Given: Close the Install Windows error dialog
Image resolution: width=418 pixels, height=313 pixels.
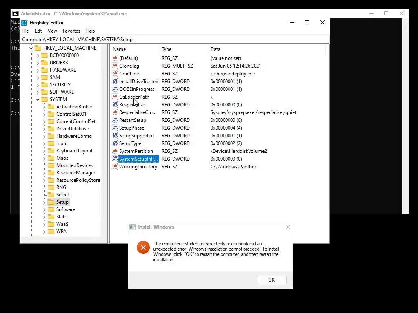Looking at the screenshot, I should click(288, 227).
